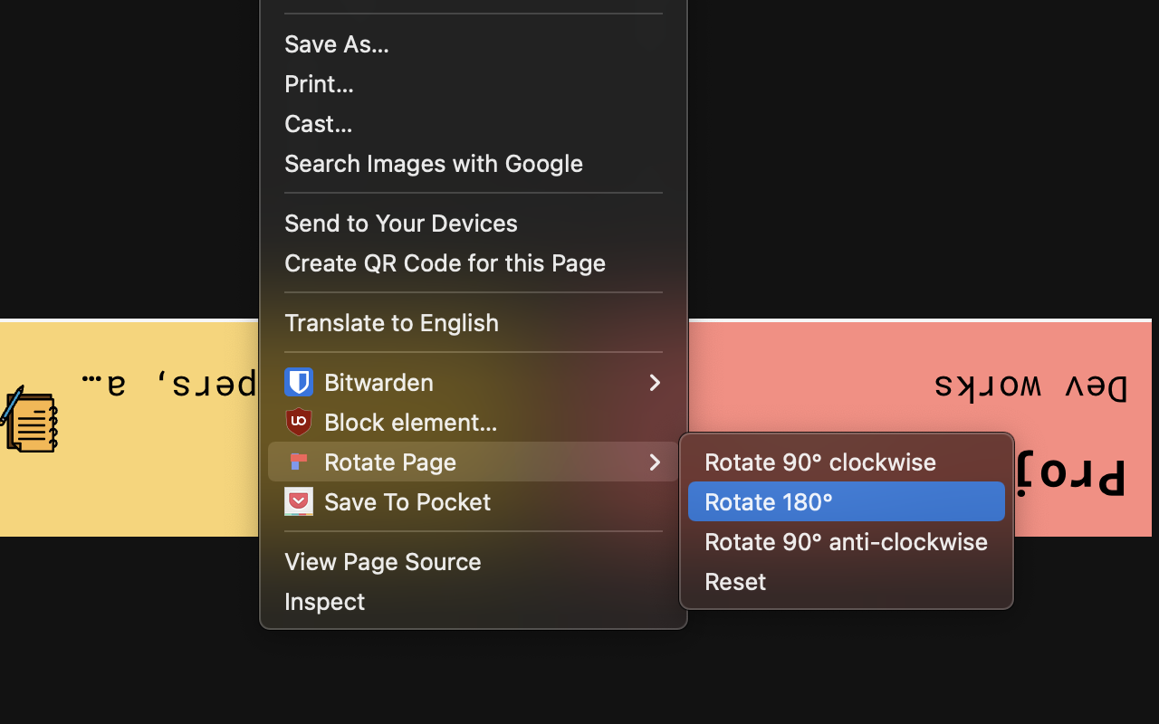Select Inspect from context menu
1159x724 pixels.
click(474, 601)
